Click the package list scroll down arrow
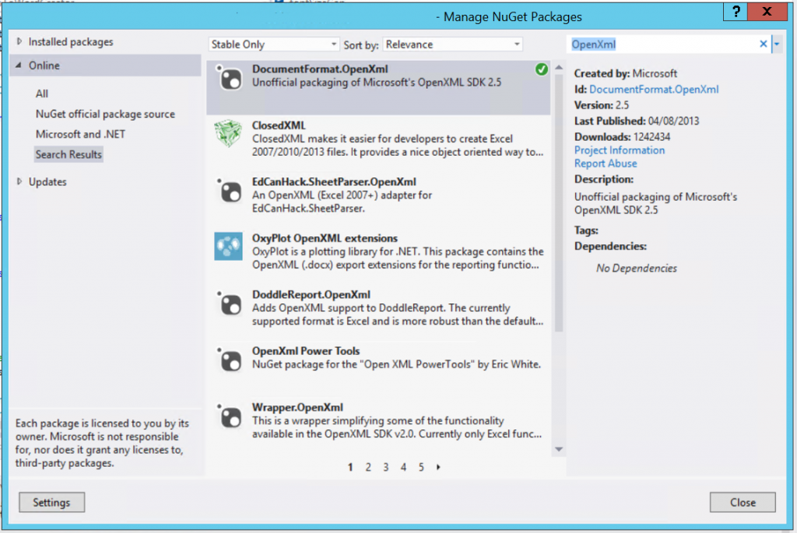The image size is (797, 533). [559, 449]
